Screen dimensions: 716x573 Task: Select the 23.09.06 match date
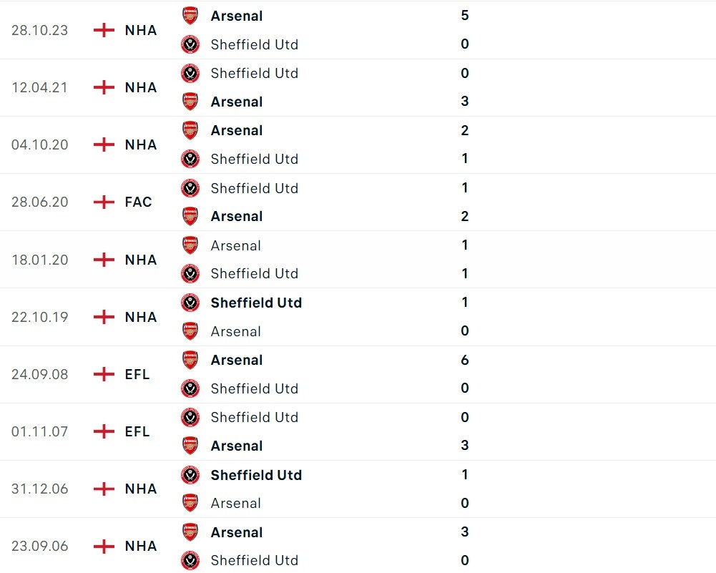(x=40, y=546)
